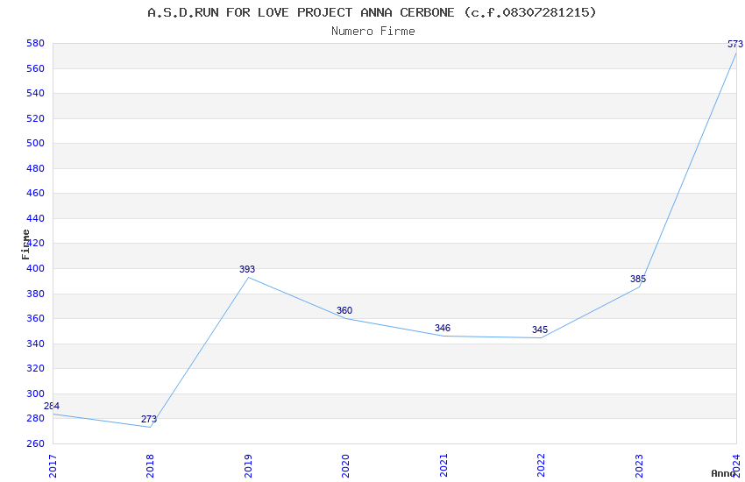
Task: Click the 2020 x-axis year label
Action: (345, 466)
